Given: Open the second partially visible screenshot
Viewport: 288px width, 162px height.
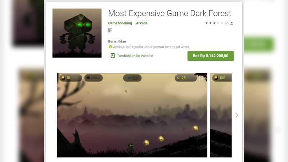Looking at the screenshot, I should pos(221,115).
